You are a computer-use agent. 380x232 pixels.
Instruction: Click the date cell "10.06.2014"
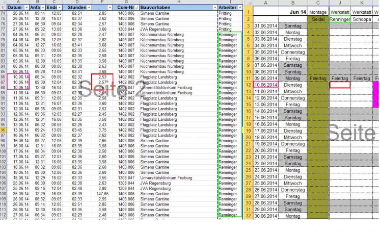[265, 85]
